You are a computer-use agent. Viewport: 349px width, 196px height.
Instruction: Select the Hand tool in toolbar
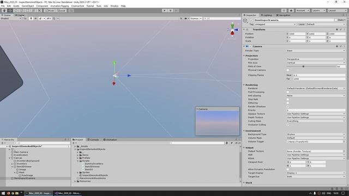[x=4, y=10]
